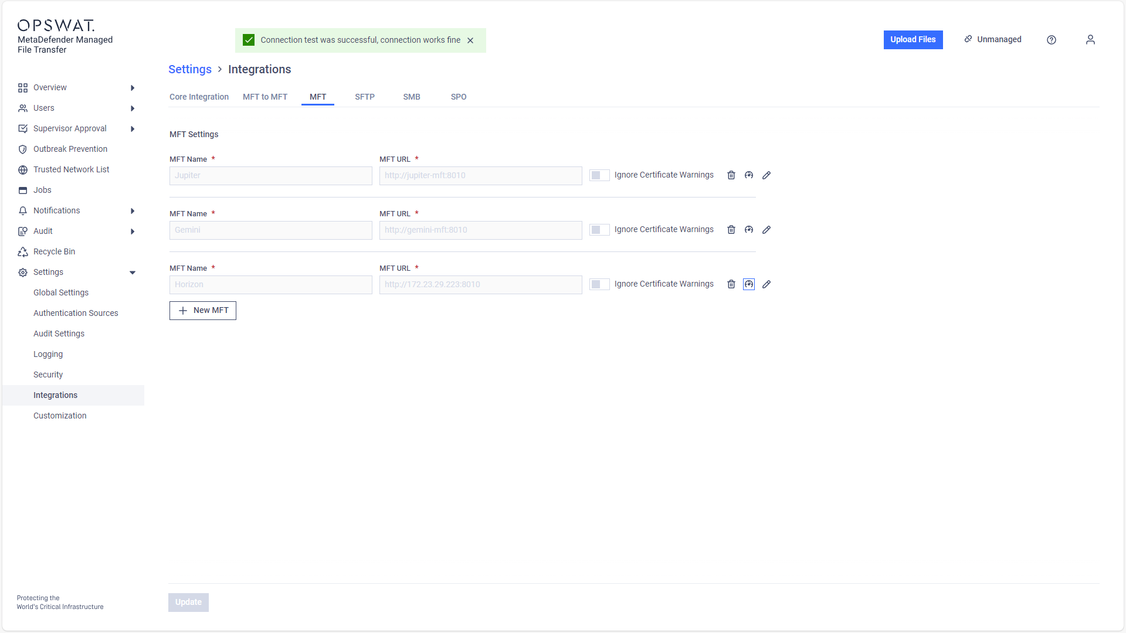Expand the Supervisor Approval arrow

[x=133, y=129]
